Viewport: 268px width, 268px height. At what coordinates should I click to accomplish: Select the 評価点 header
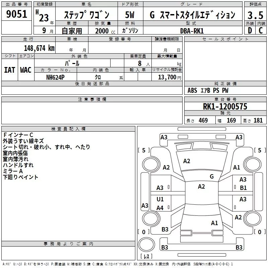pos(255,4)
